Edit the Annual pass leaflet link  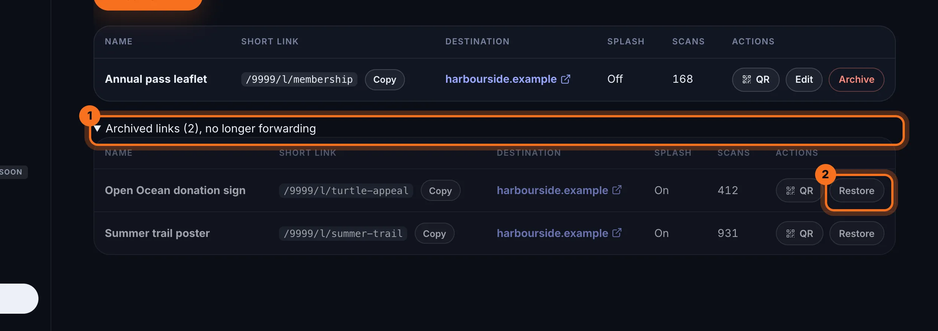point(804,79)
